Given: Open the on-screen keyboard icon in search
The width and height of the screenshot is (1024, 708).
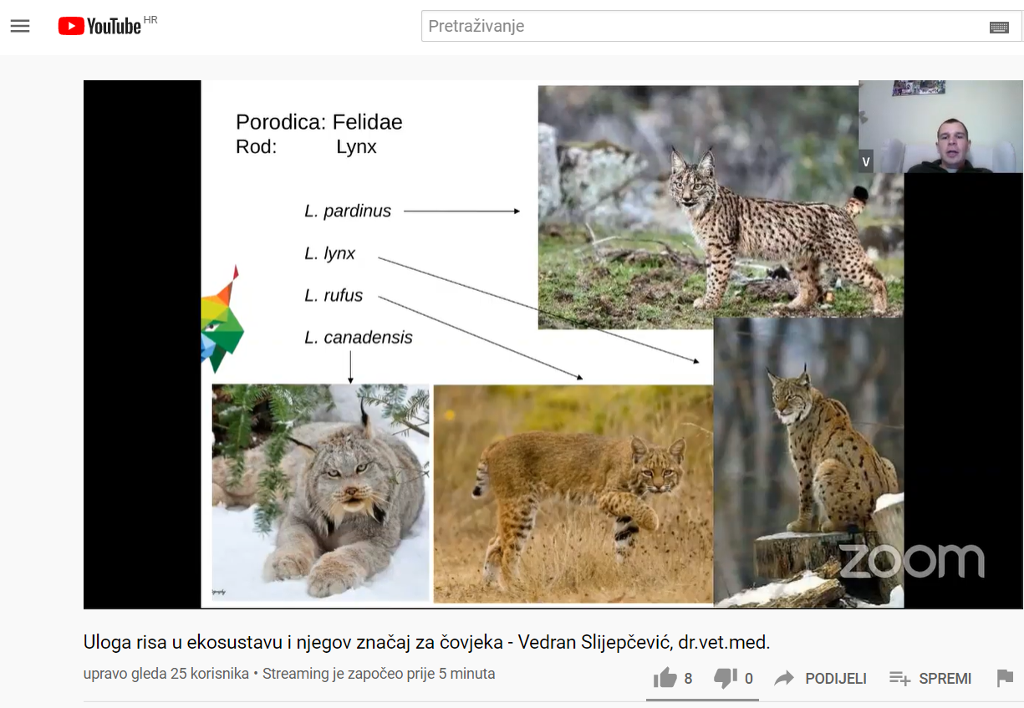Looking at the screenshot, I should [x=999, y=27].
